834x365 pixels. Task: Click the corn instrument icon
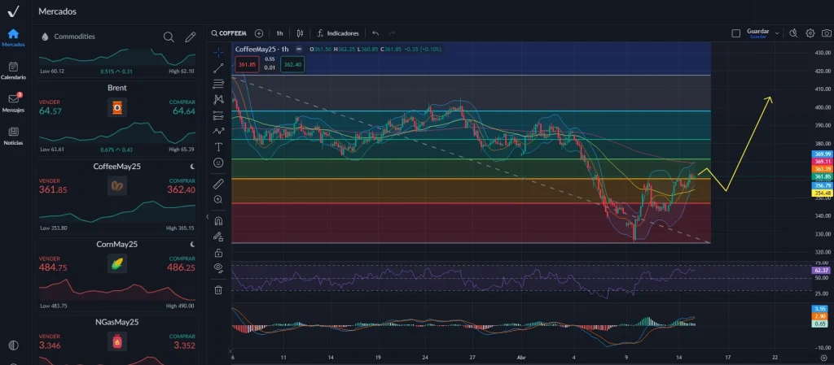117,264
